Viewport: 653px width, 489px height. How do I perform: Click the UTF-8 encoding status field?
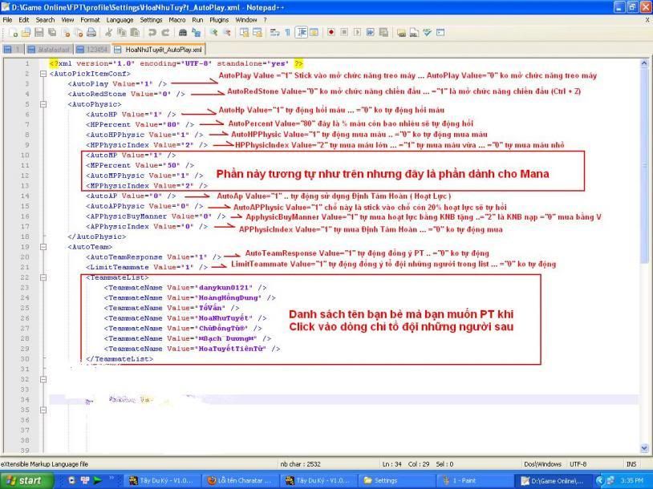(578, 463)
